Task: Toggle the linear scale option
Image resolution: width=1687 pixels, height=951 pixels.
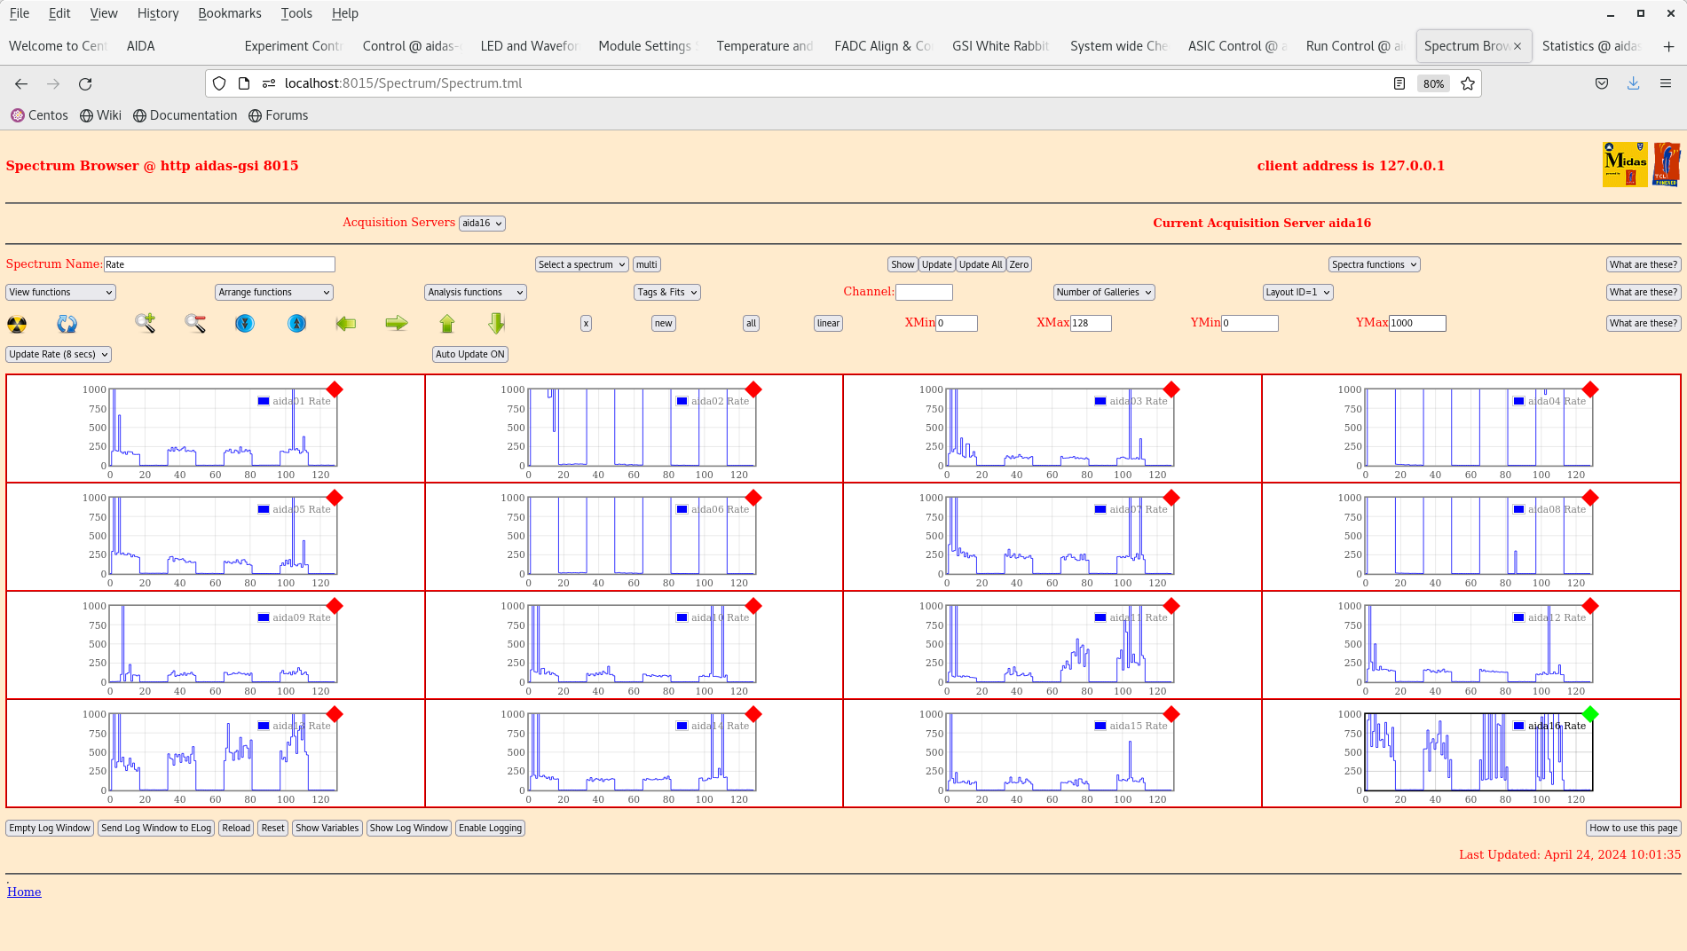Action: tap(827, 323)
